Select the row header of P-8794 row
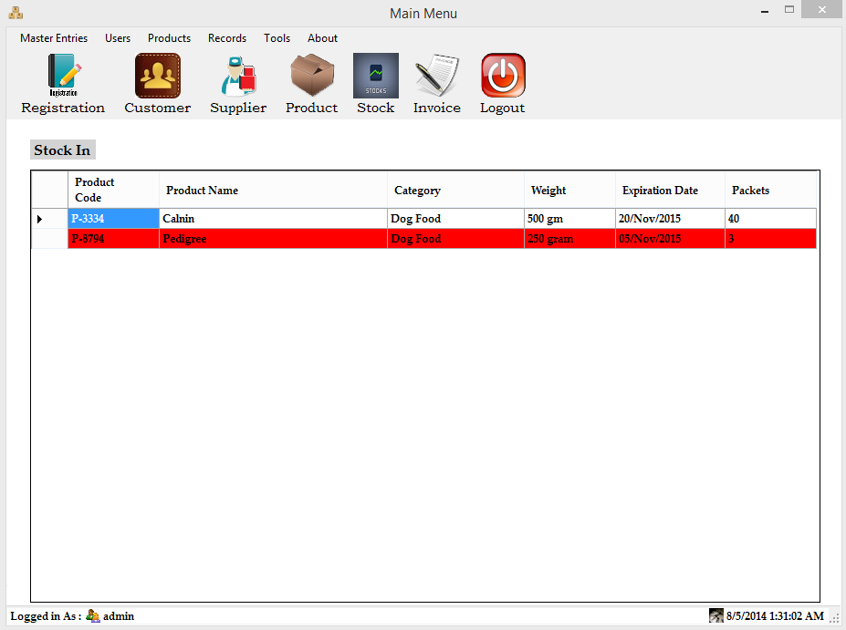 (x=49, y=238)
